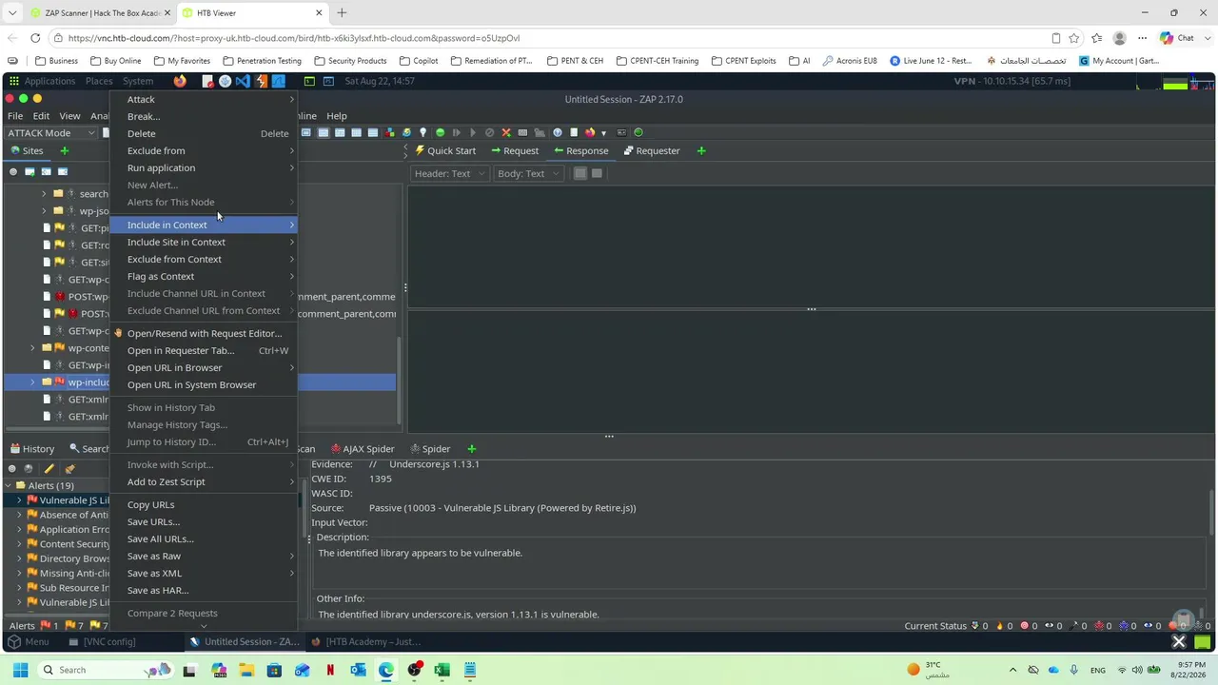Click the Step toolbar icon next to the green break button

point(457,132)
